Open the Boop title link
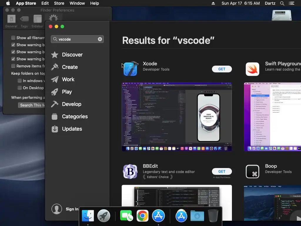This screenshot has width=301, height=226. (271, 166)
